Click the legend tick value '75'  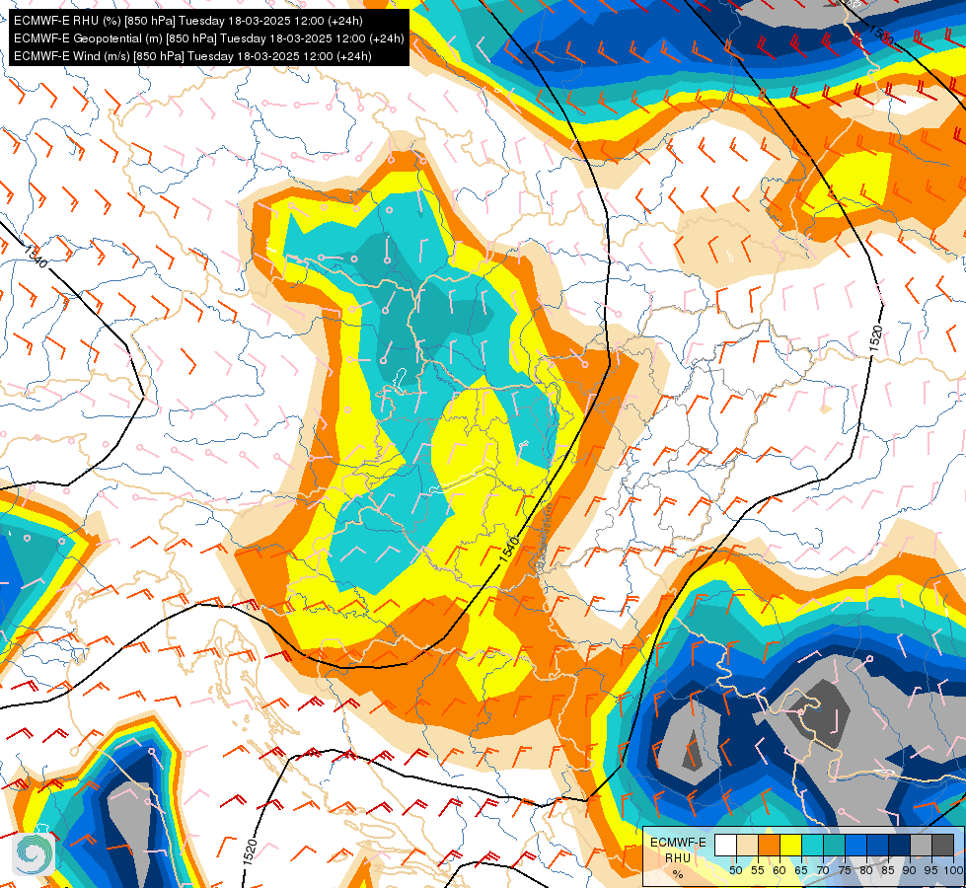coord(845,870)
